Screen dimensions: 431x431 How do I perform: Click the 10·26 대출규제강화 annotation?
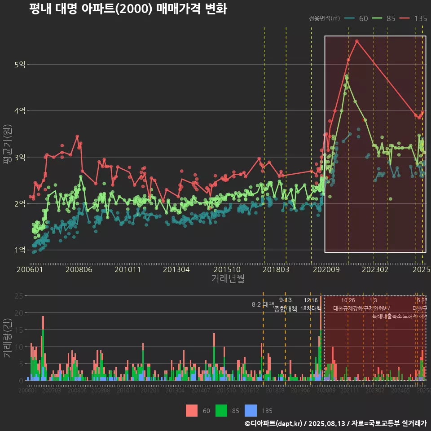348,304
